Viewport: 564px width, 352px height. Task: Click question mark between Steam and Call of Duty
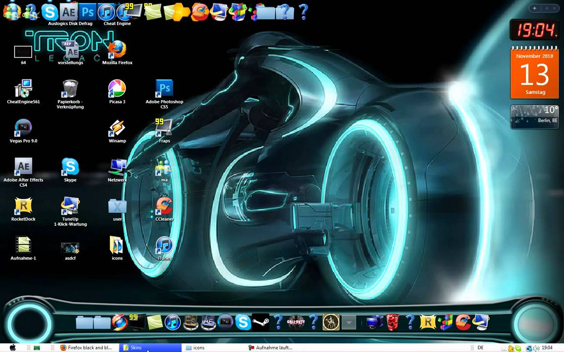278,322
